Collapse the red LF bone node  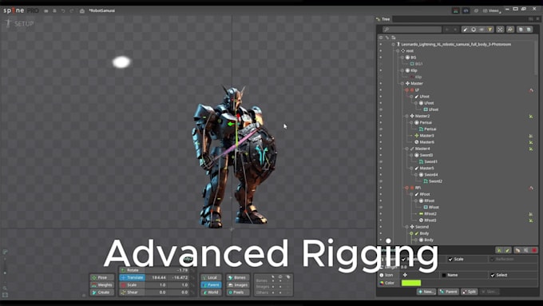pos(406,90)
